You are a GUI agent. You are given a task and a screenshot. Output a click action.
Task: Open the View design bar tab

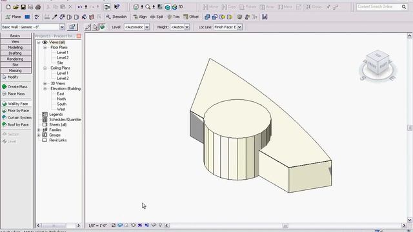click(x=15, y=41)
